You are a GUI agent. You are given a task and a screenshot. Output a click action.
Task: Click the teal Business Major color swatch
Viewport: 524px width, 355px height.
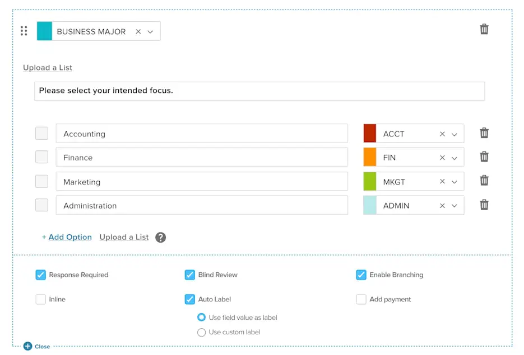tap(44, 31)
